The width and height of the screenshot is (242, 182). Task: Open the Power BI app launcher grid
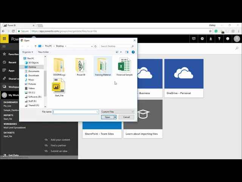[4, 39]
